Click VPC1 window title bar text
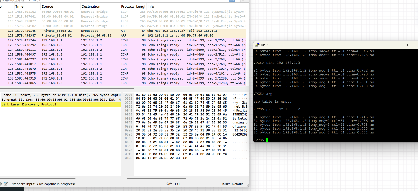 tap(265, 45)
